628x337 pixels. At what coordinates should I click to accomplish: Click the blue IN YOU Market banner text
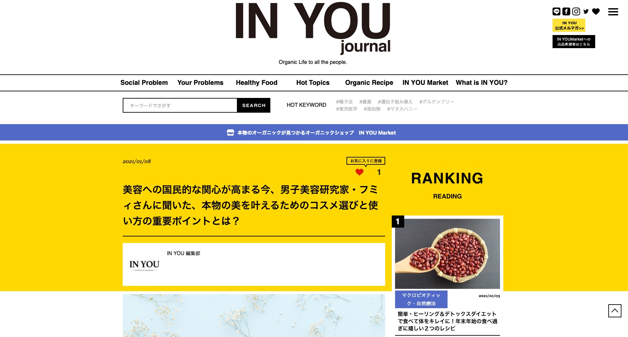tap(317, 133)
